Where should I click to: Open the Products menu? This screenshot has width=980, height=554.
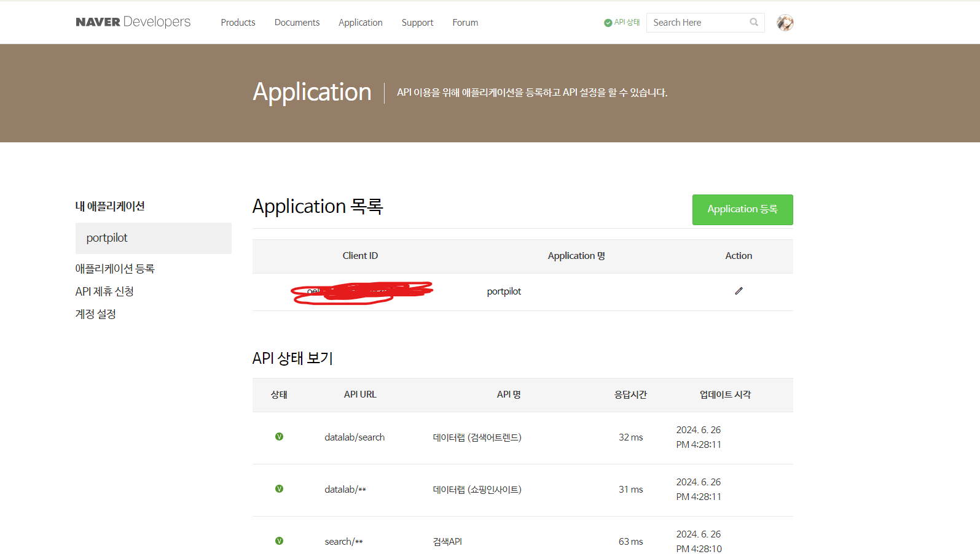238,23
